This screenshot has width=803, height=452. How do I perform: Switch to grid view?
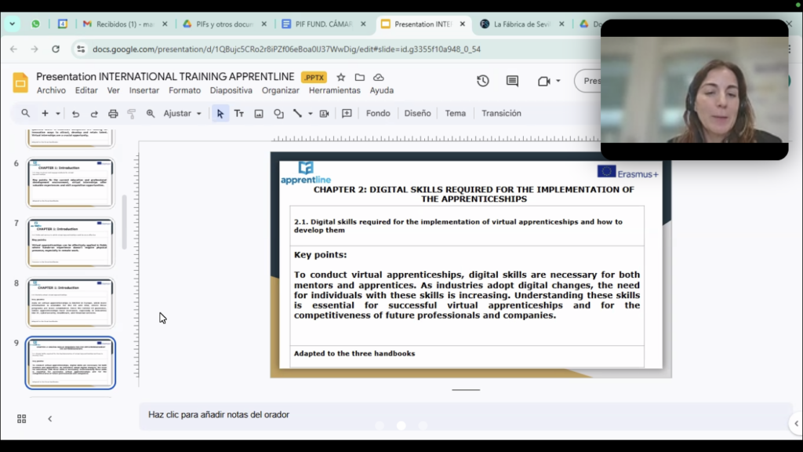coord(21,419)
